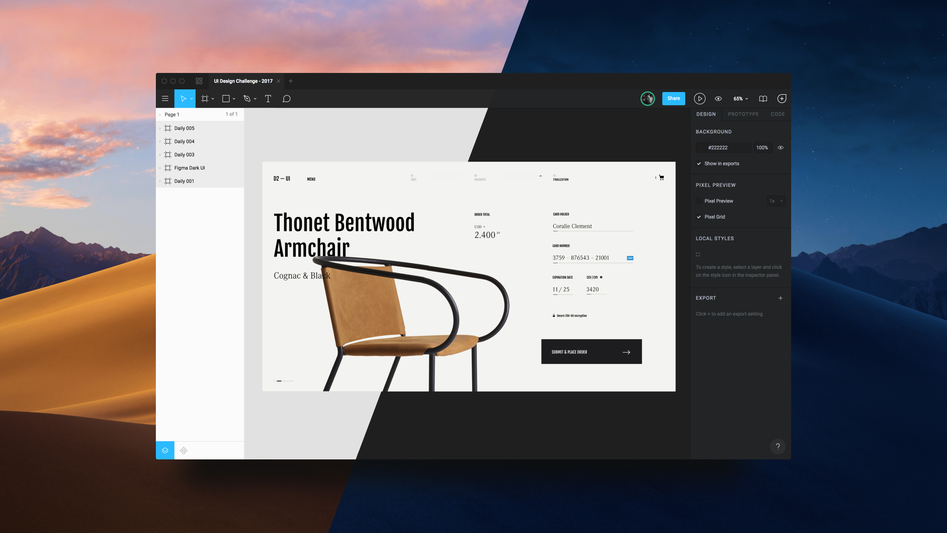Select the Frame tool
The image size is (947, 533).
[205, 99]
